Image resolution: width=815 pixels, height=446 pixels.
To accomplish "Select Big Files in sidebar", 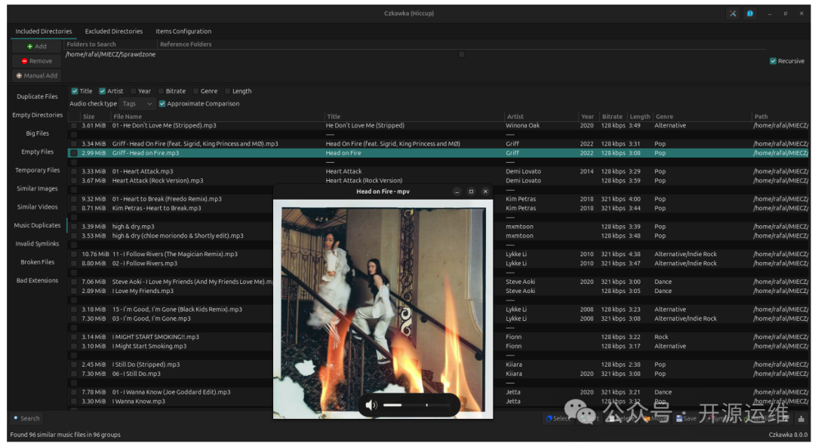I will [x=38, y=133].
